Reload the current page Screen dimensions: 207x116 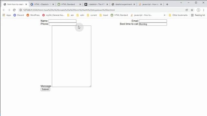tap(14, 10)
